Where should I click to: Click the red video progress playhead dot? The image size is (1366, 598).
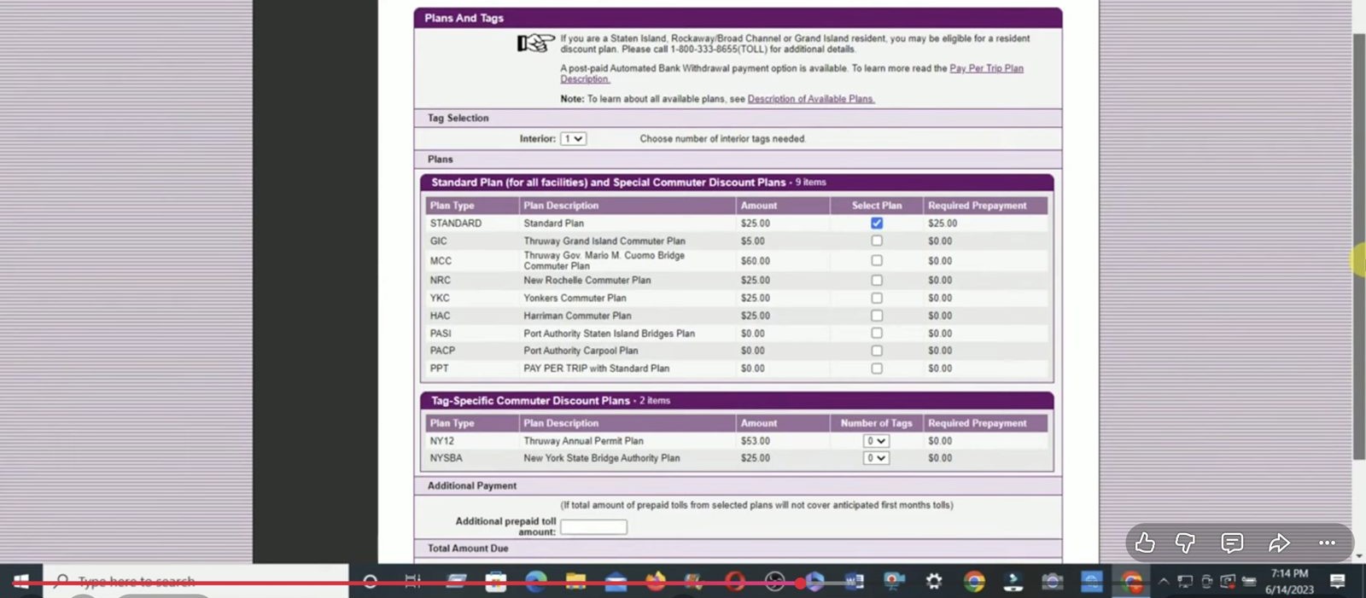799,584
